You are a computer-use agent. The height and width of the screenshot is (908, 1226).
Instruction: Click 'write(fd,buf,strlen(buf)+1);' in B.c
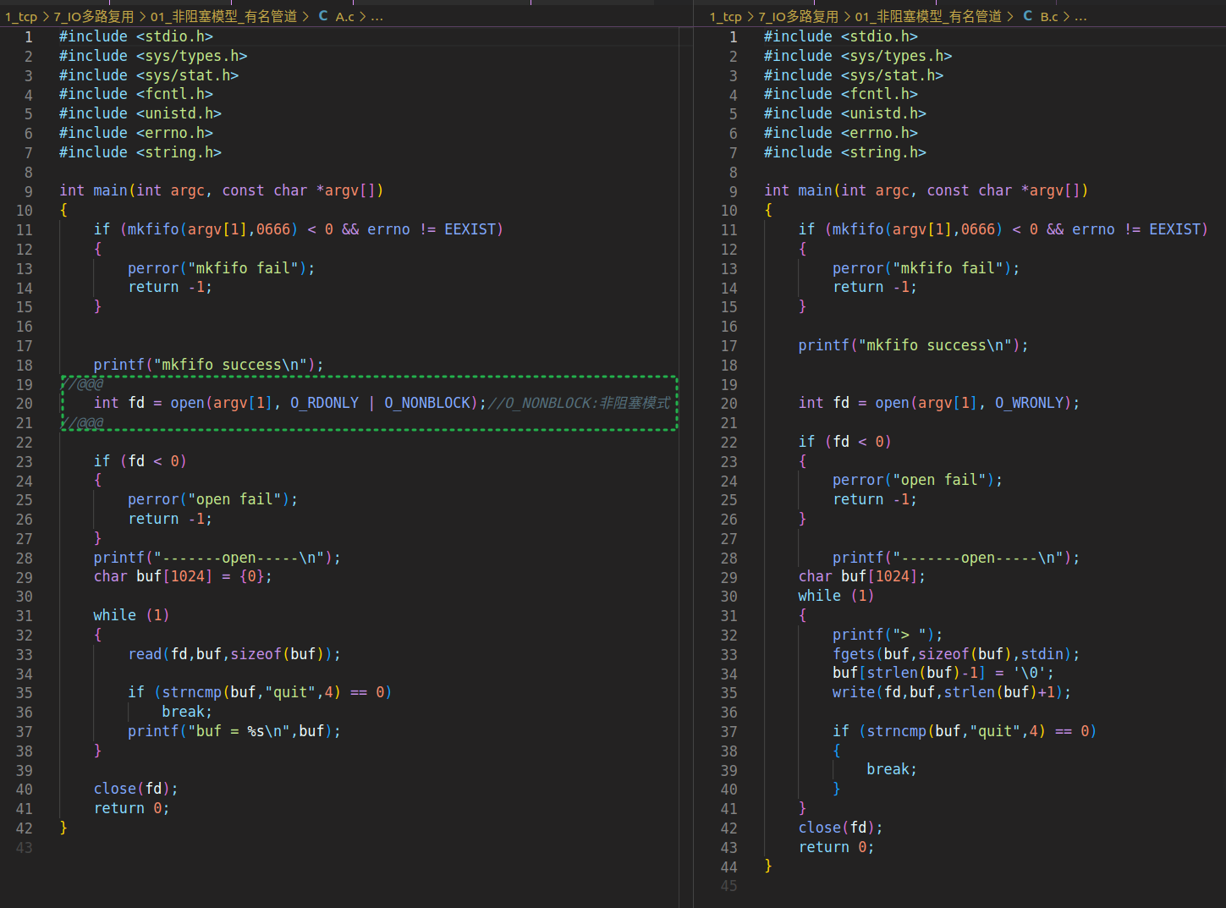(x=952, y=692)
